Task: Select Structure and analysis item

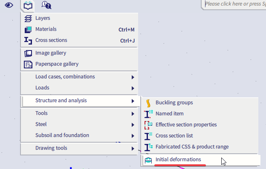Action: point(81,101)
